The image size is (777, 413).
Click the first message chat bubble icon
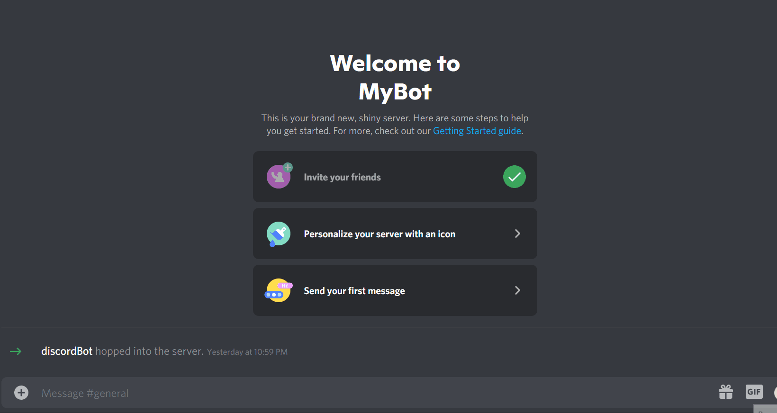[x=279, y=290]
